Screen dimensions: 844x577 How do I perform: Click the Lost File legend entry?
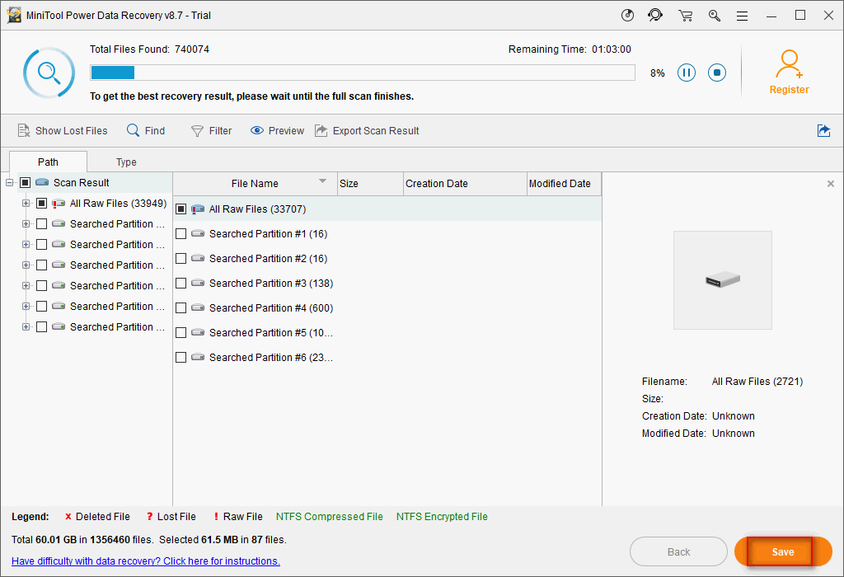pos(171,517)
